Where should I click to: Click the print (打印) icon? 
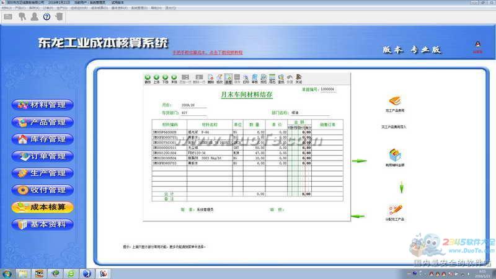246,79
